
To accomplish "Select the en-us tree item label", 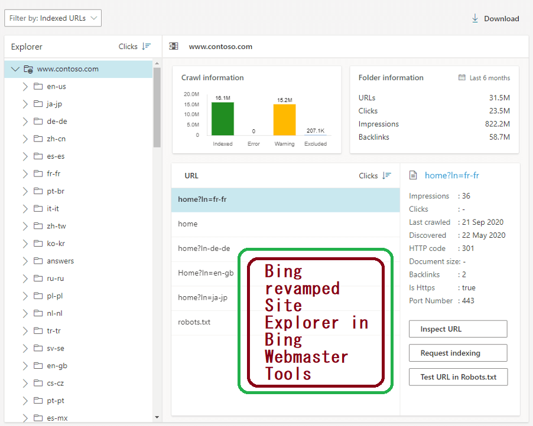I will pyautogui.click(x=56, y=87).
